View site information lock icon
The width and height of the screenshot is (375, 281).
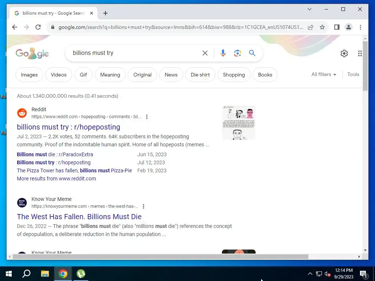pyautogui.click(x=53, y=27)
